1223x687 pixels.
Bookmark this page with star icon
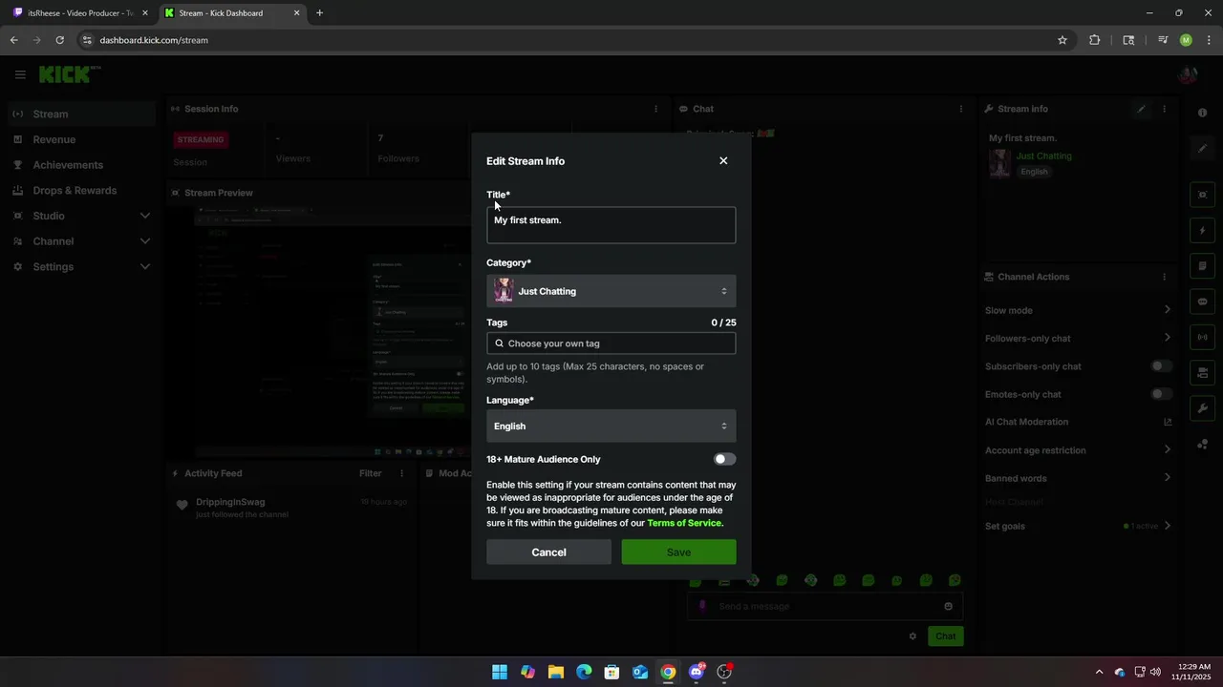click(x=1062, y=40)
